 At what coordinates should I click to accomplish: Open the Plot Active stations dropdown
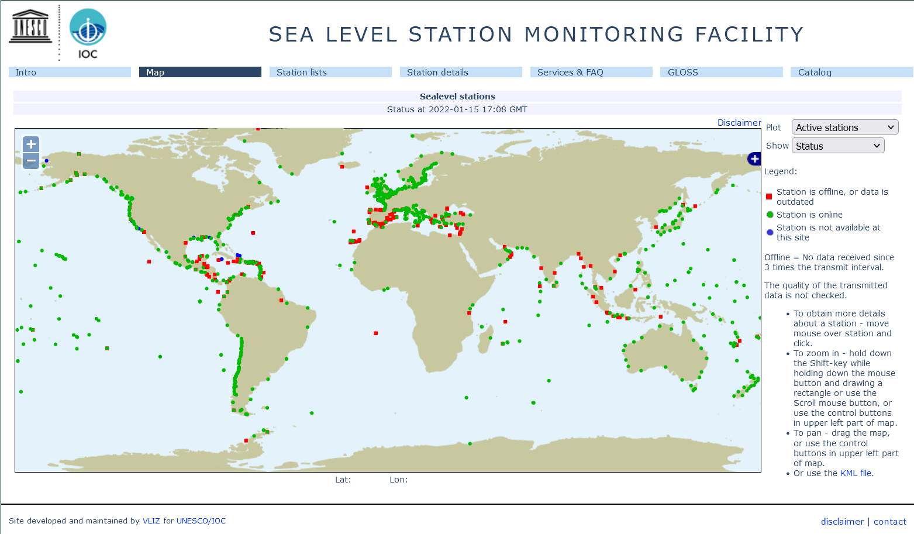pyautogui.click(x=844, y=128)
